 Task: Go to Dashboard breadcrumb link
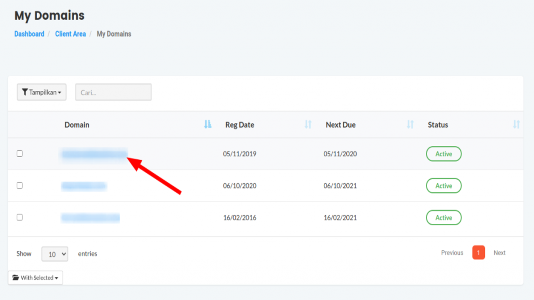click(x=29, y=34)
